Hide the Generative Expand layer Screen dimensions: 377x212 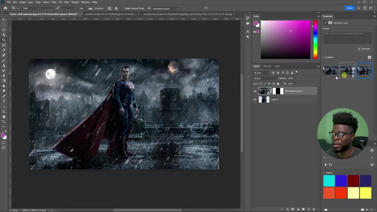pyautogui.click(x=255, y=91)
